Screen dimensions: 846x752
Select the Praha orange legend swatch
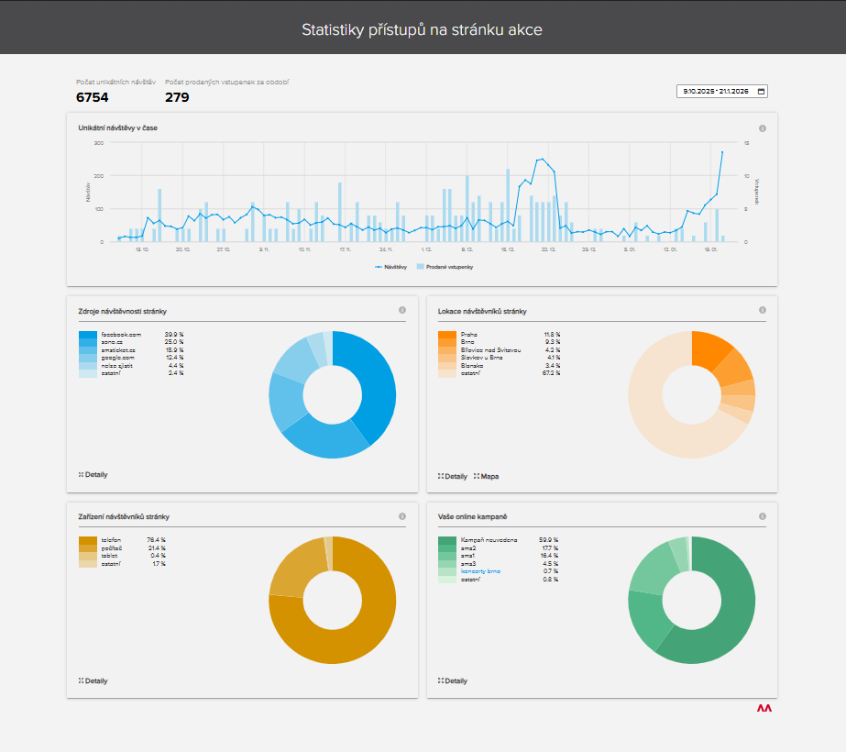pos(447,336)
